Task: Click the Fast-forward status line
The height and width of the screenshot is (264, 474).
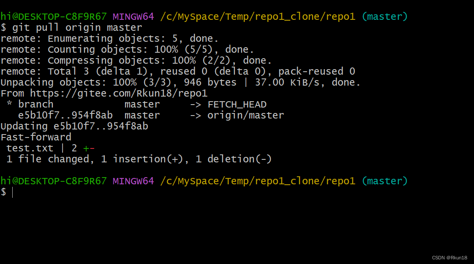Action: pos(36,137)
